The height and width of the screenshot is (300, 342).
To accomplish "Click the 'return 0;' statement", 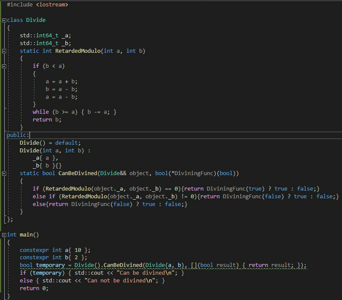I will pos(34,288).
